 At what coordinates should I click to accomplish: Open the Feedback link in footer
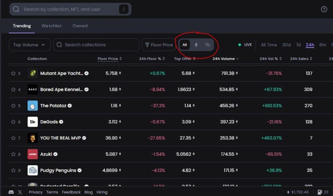coord(71,192)
